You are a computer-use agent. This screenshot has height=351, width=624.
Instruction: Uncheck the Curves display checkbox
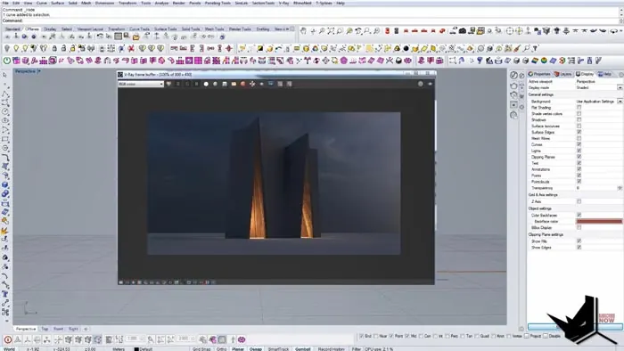pos(579,144)
